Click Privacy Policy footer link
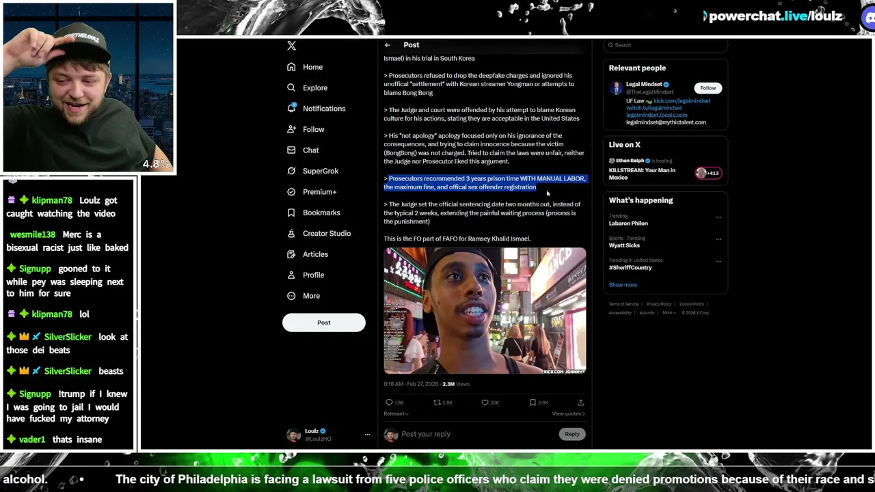Image resolution: width=875 pixels, height=492 pixels. pos(659,304)
